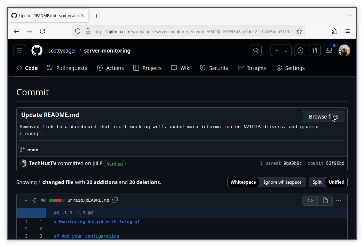View your pull requests via the top-bar icon
364x247 pixels.
(315, 50)
